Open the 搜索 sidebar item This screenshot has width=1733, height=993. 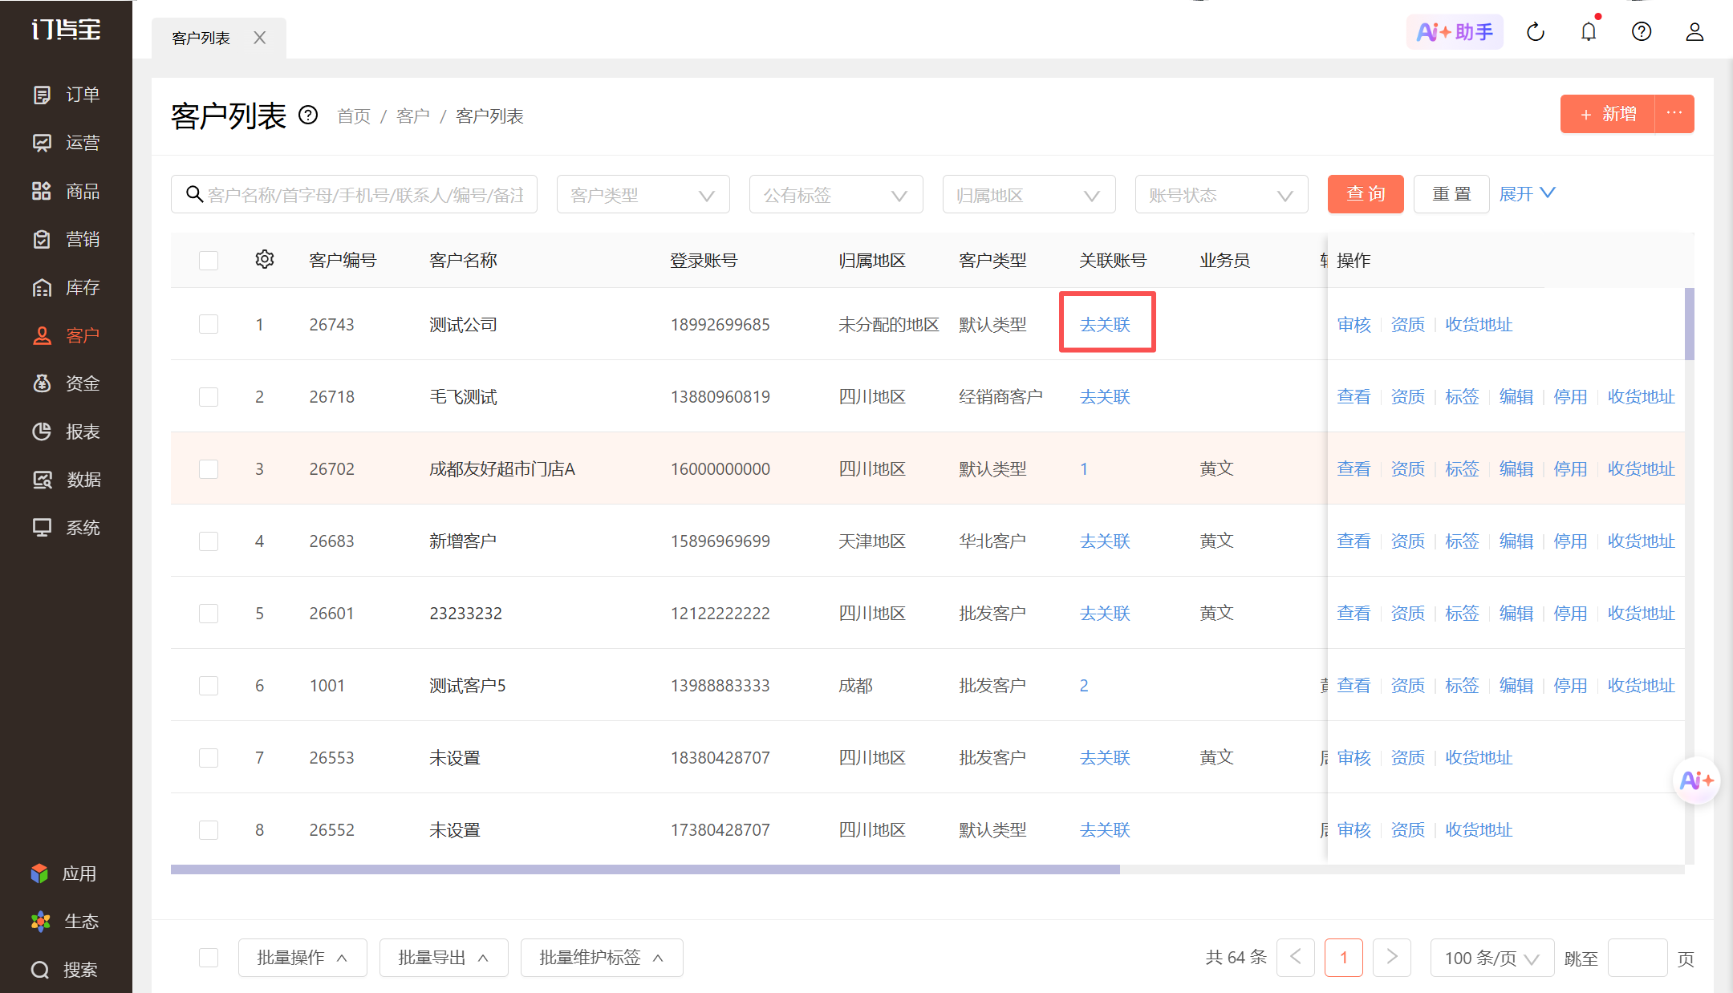(x=64, y=970)
